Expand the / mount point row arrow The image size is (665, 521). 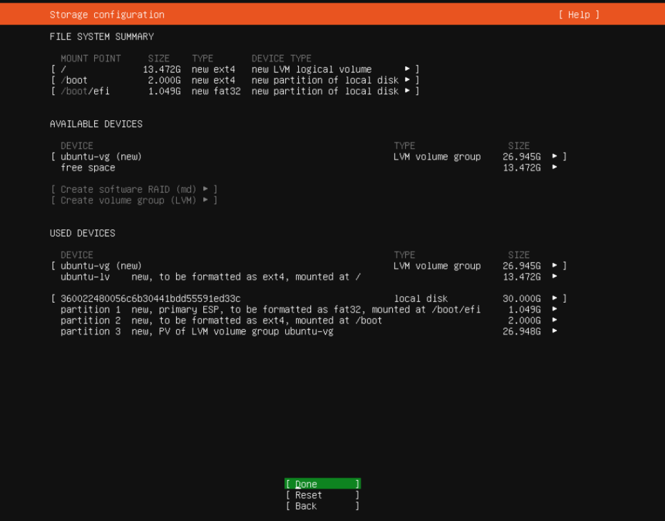click(x=408, y=69)
